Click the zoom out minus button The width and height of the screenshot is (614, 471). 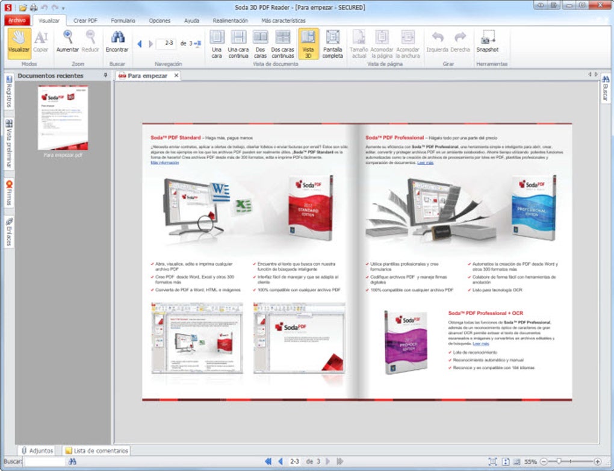[x=543, y=461]
